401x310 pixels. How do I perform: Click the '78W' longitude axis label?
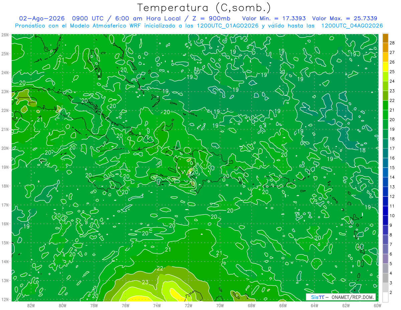[94, 305]
